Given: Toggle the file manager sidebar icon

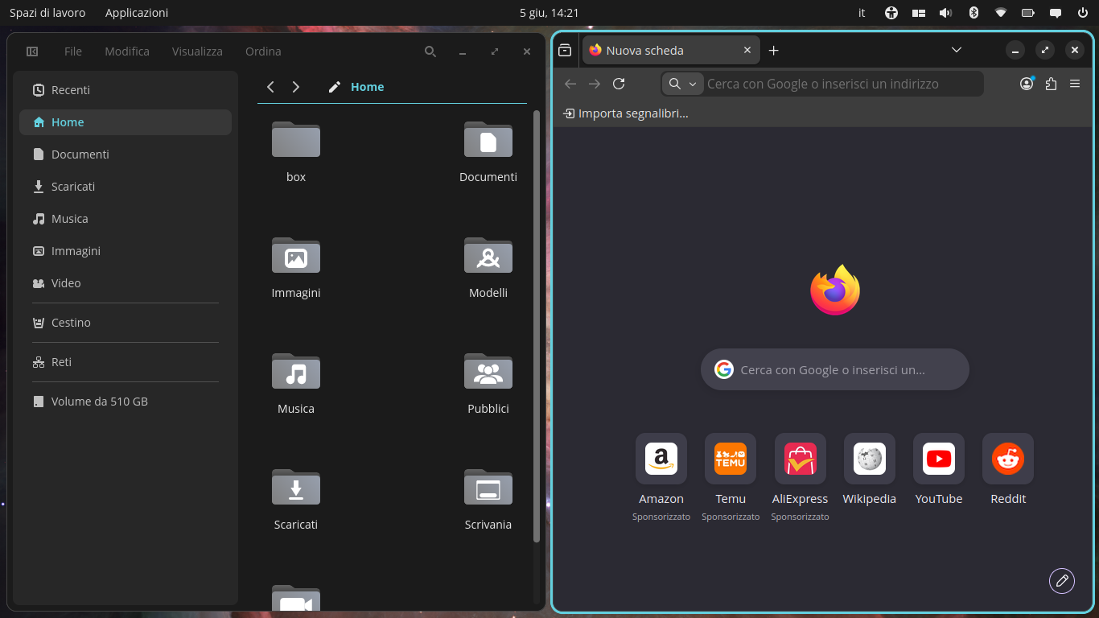Looking at the screenshot, I should tap(32, 51).
